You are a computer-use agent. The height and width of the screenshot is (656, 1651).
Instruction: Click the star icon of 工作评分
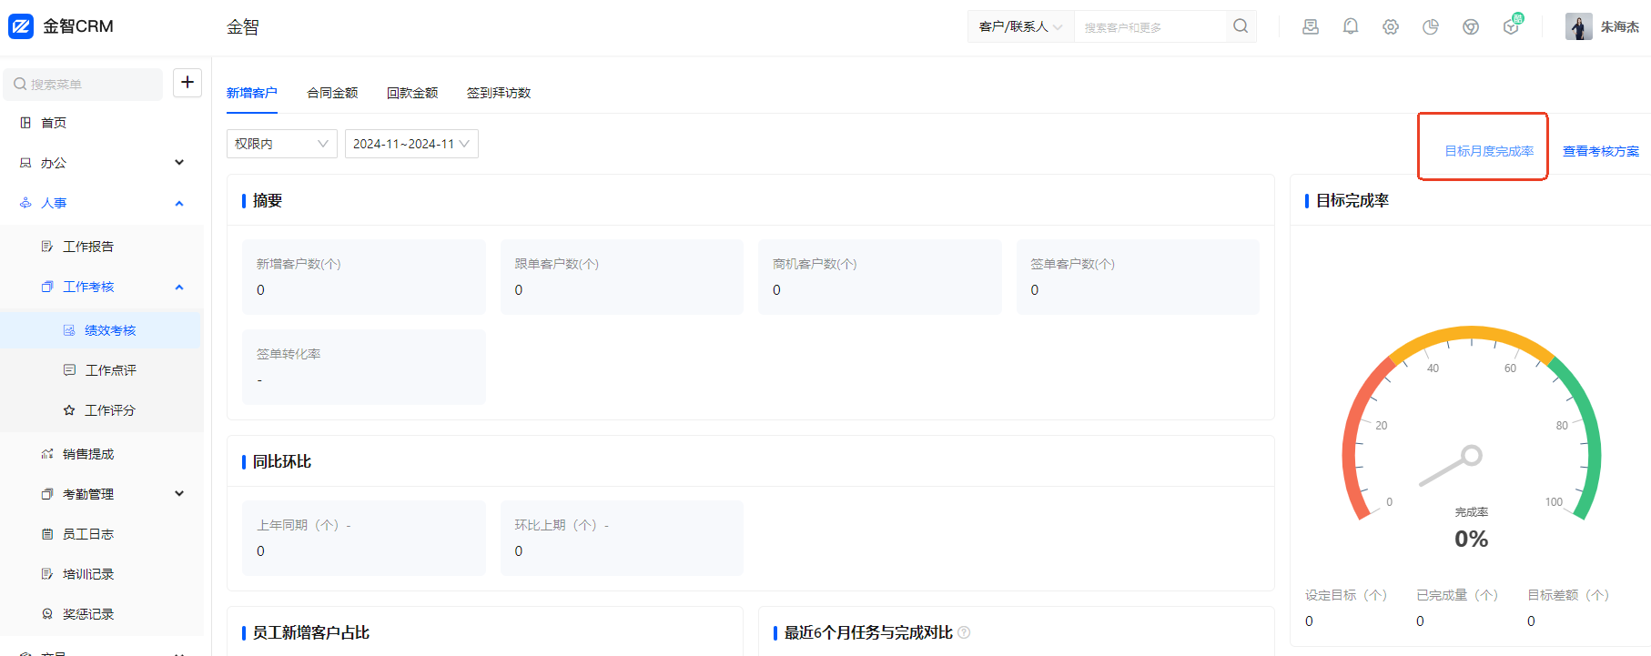(69, 410)
